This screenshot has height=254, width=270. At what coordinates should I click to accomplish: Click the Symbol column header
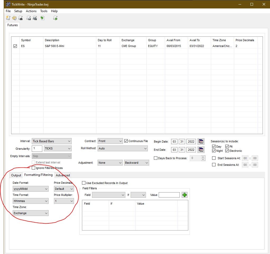26,40
